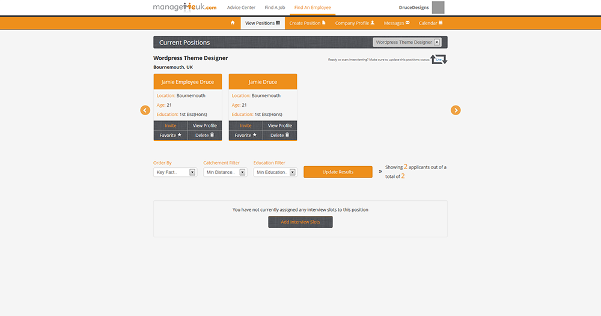The image size is (601, 316).
Task: Click the Live position status icon
Action: tap(439, 60)
